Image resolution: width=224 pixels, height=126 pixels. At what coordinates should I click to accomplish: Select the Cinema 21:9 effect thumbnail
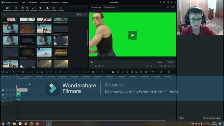point(61,29)
